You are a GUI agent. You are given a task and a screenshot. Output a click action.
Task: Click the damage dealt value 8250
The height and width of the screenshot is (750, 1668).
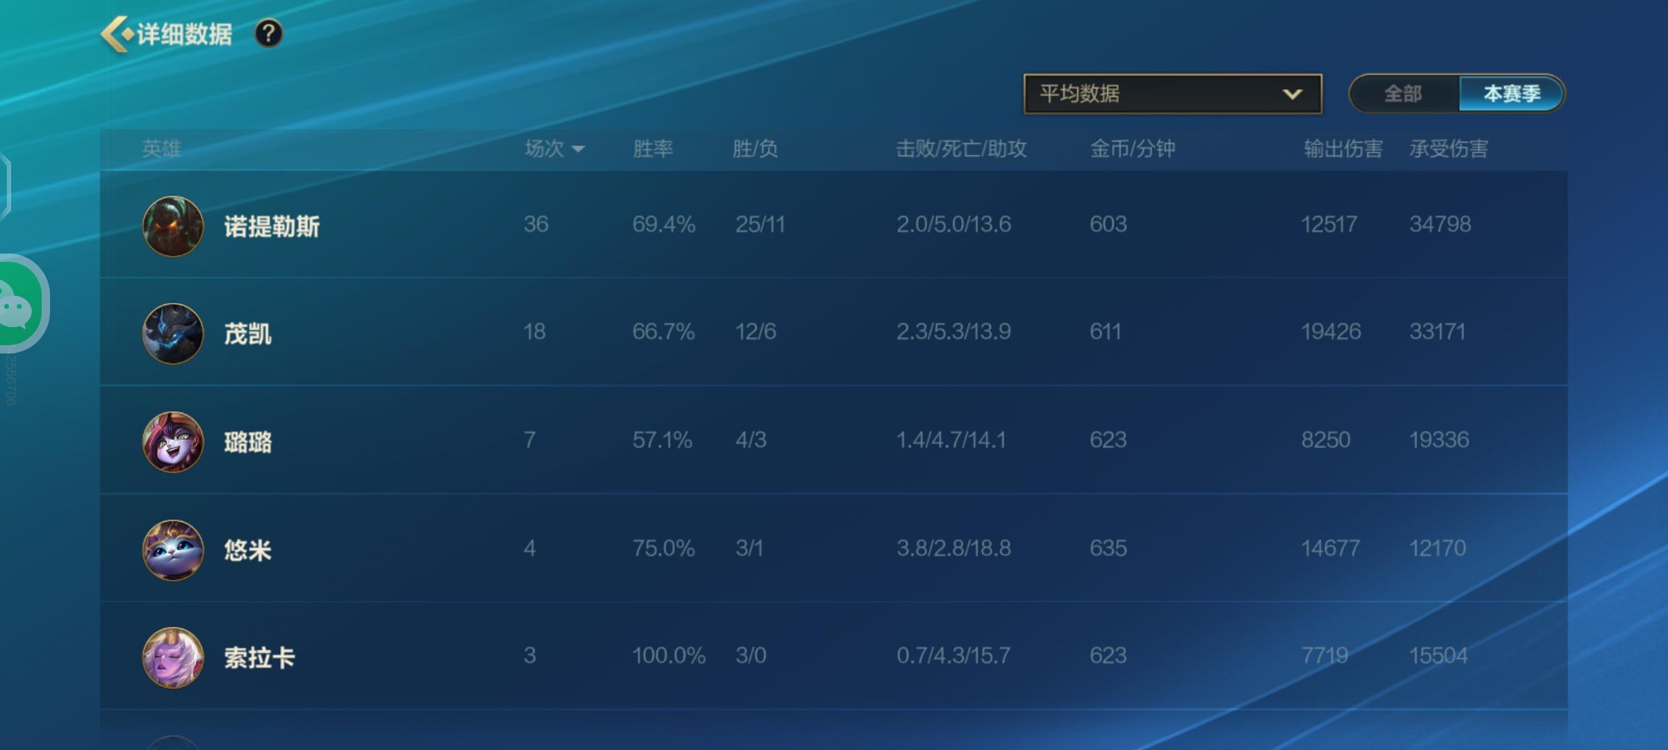tap(1326, 440)
